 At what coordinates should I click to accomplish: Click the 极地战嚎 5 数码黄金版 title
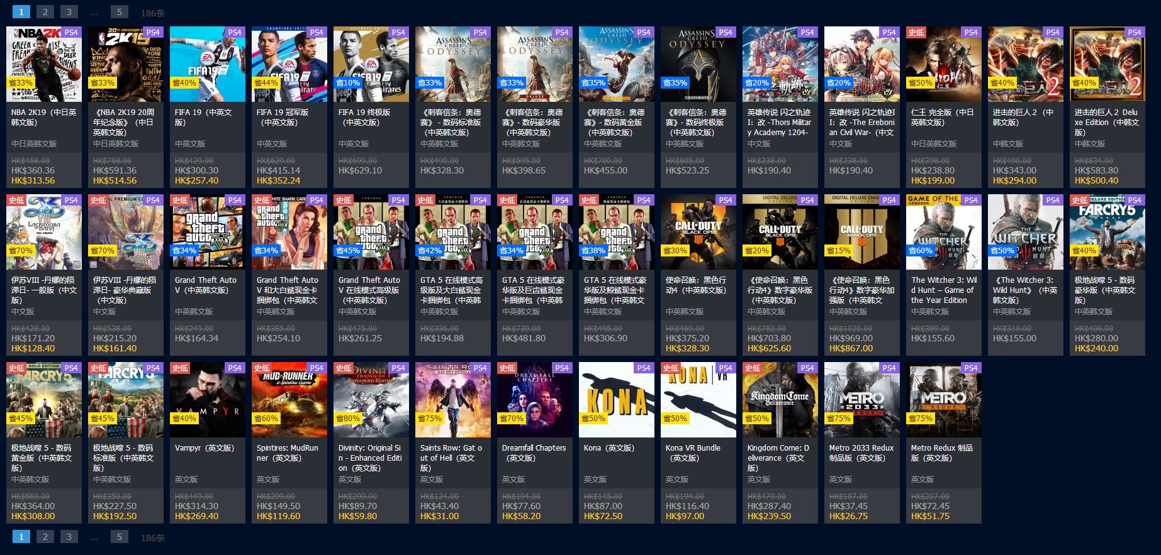[x=42, y=458]
